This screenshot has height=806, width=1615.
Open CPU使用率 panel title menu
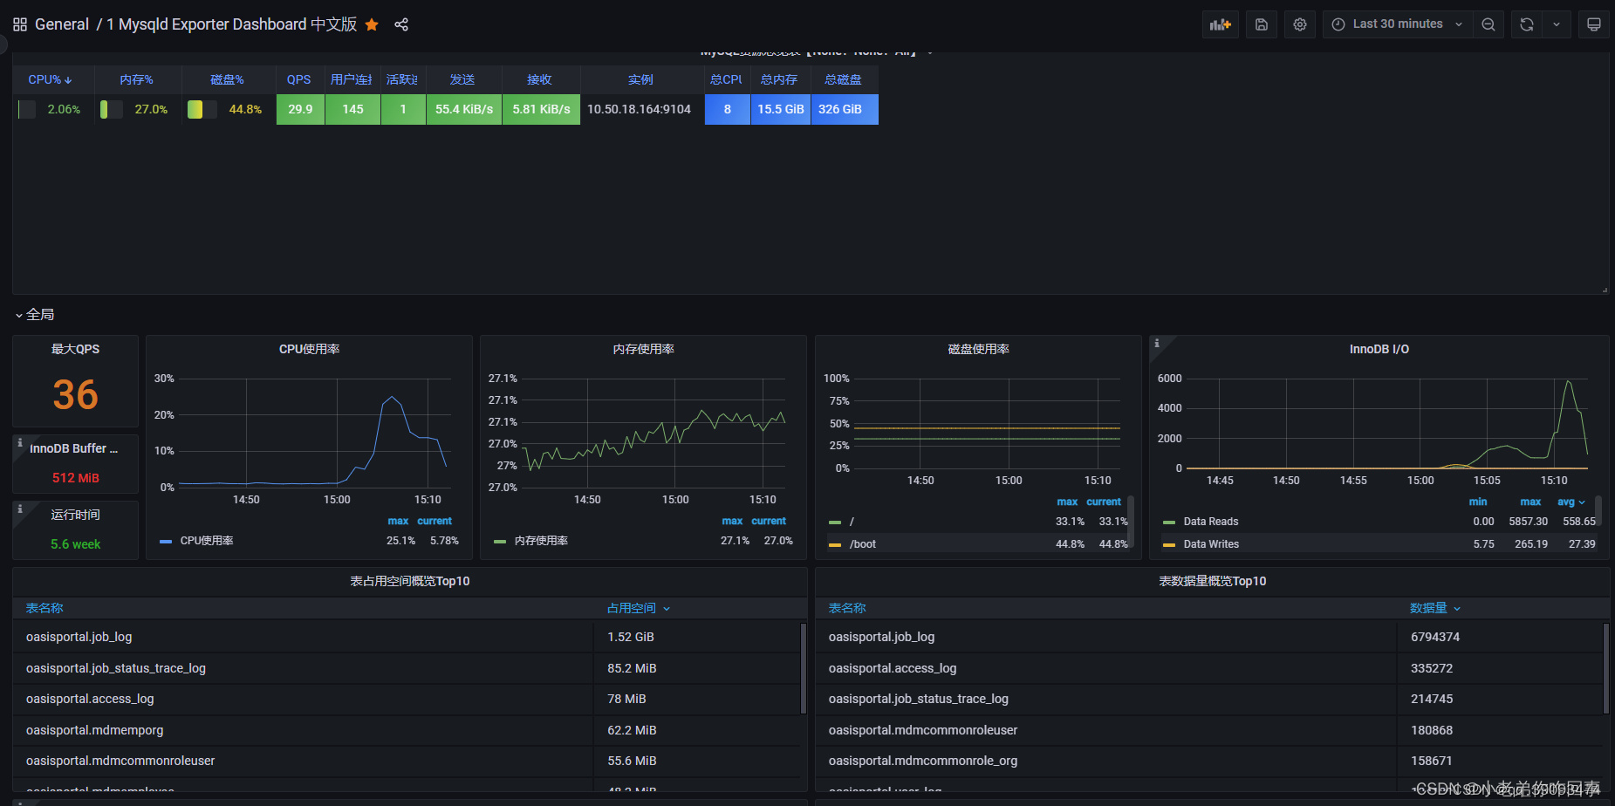[x=309, y=349]
